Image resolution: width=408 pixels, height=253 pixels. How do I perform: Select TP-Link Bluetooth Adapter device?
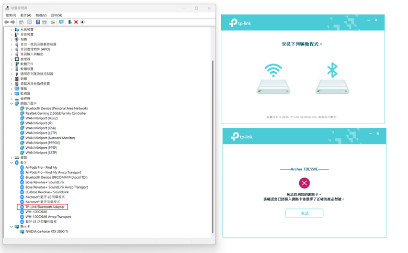[x=45, y=207]
